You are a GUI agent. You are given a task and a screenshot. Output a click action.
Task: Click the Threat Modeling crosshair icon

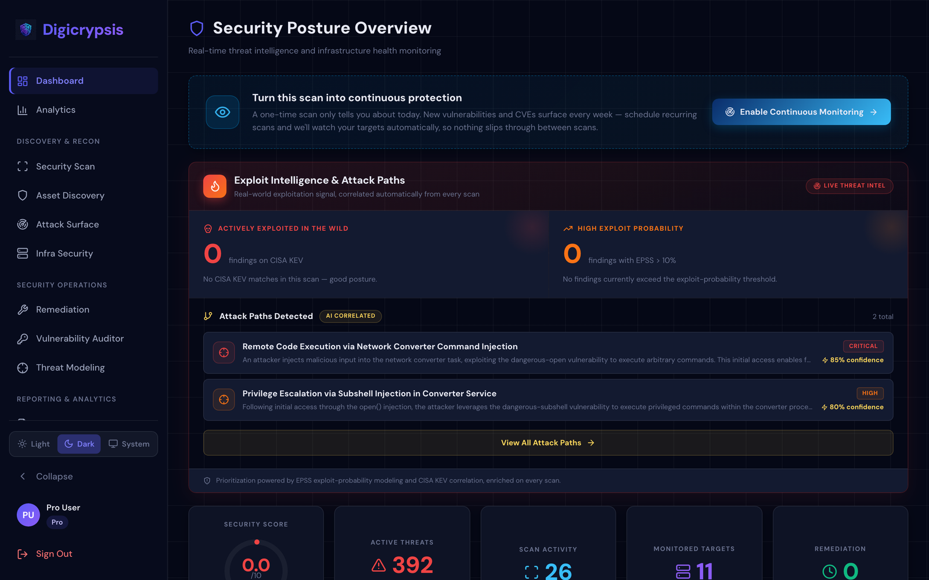[23, 368]
